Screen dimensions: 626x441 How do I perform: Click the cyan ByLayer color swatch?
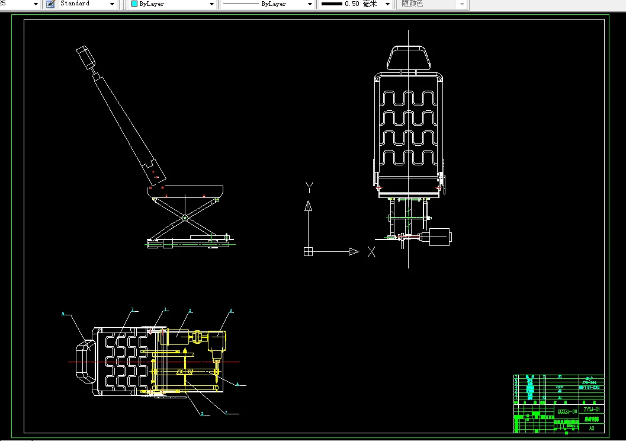coord(134,4)
